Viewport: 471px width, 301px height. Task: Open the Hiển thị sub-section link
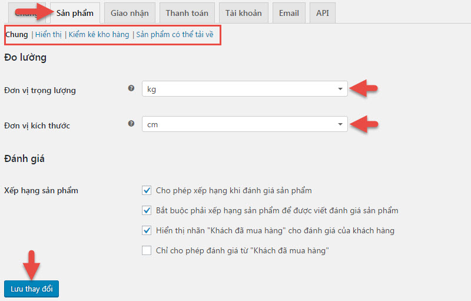[48, 35]
